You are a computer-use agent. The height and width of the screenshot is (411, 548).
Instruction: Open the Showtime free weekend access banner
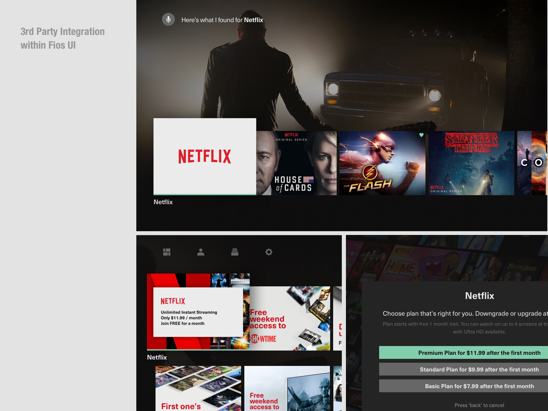pyautogui.click(x=290, y=318)
